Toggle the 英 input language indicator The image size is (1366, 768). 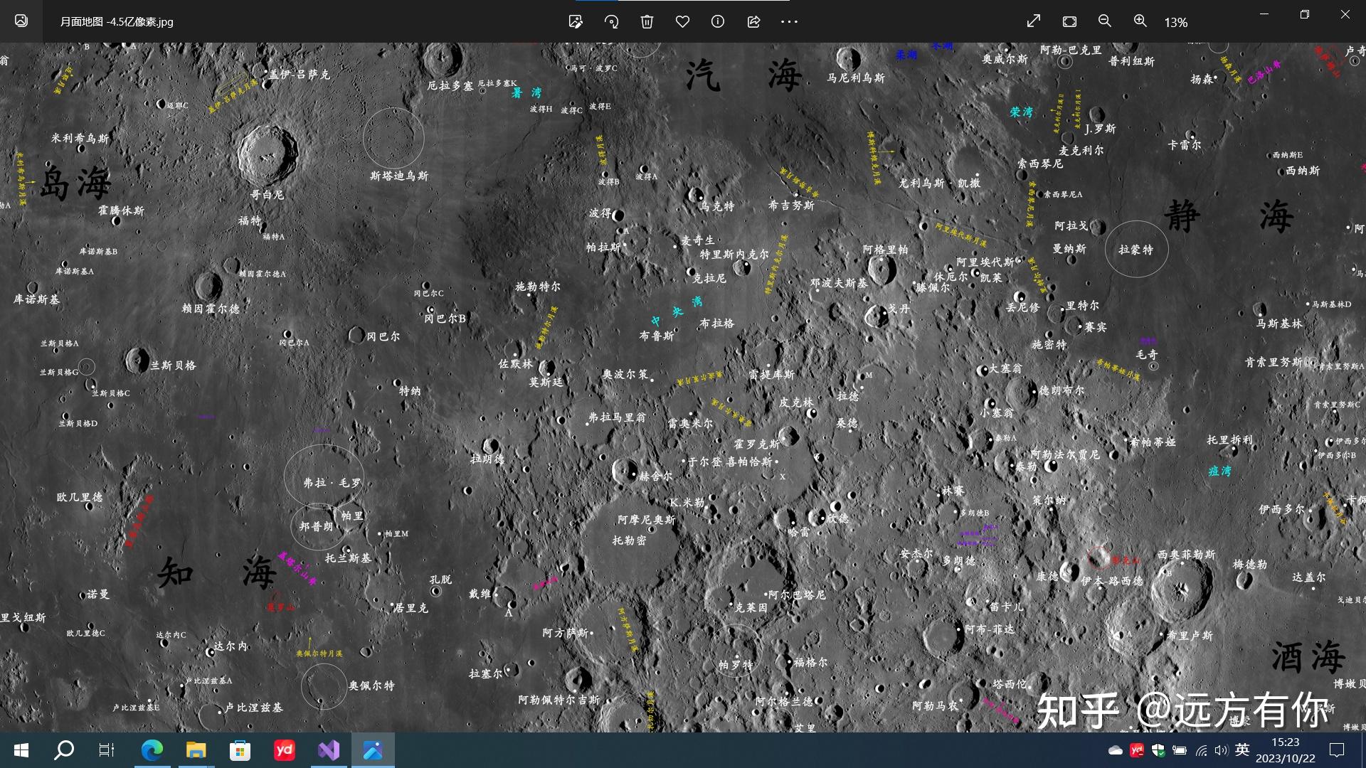pos(1242,750)
